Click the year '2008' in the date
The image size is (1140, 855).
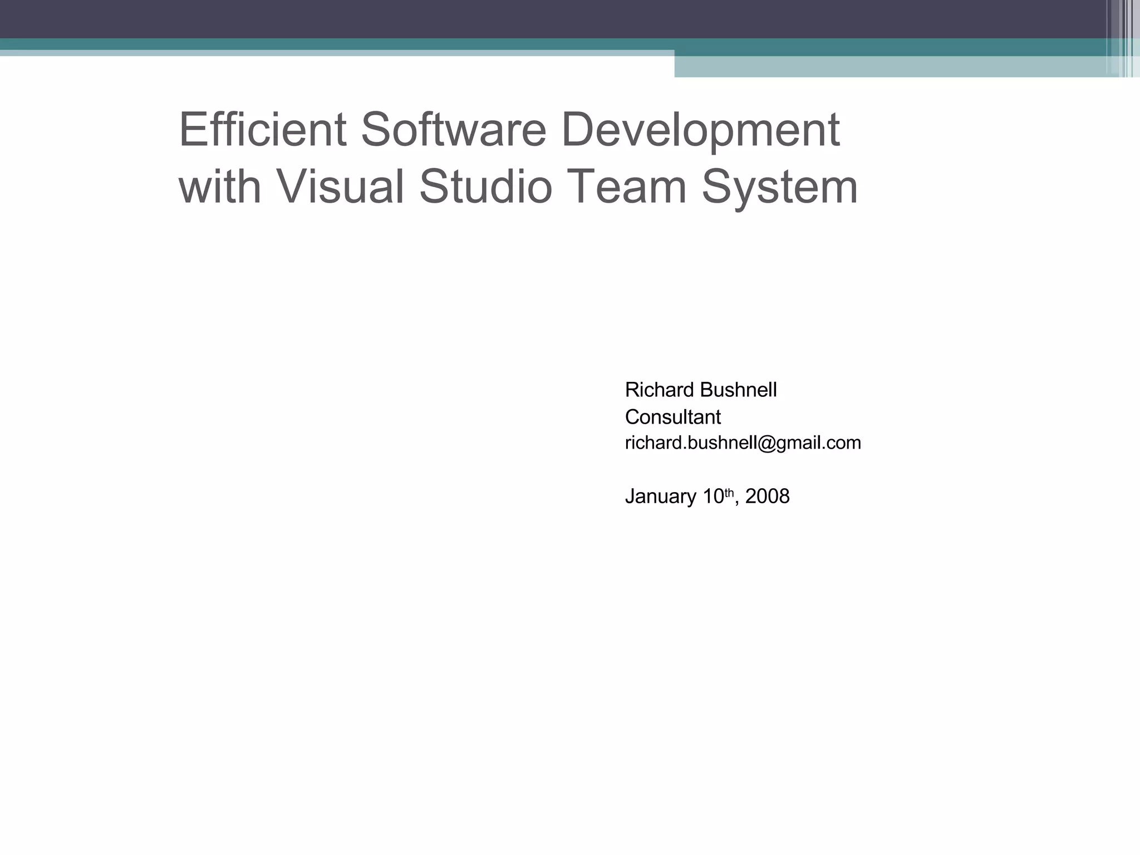(x=767, y=497)
